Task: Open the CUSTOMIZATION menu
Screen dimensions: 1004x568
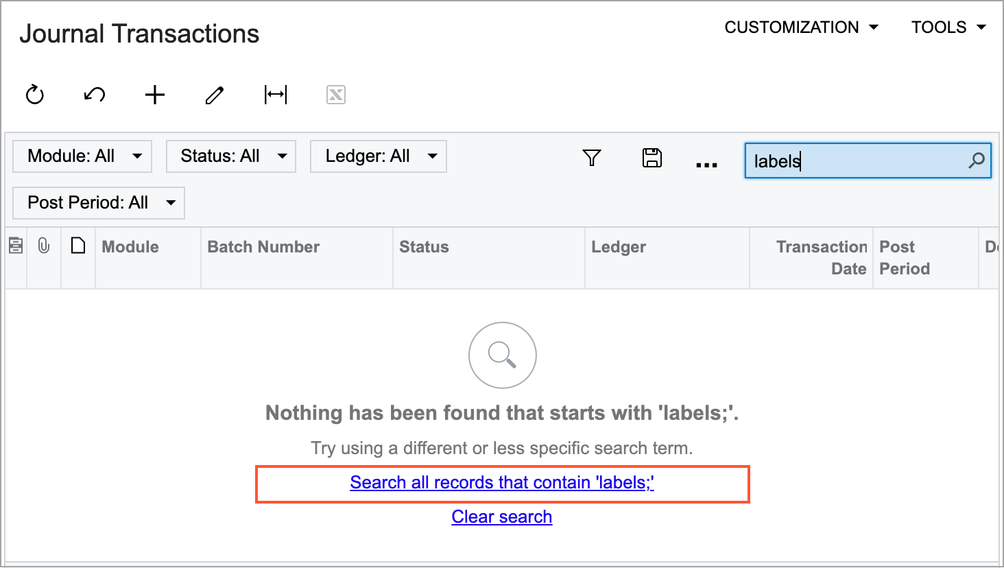Action: point(801,27)
